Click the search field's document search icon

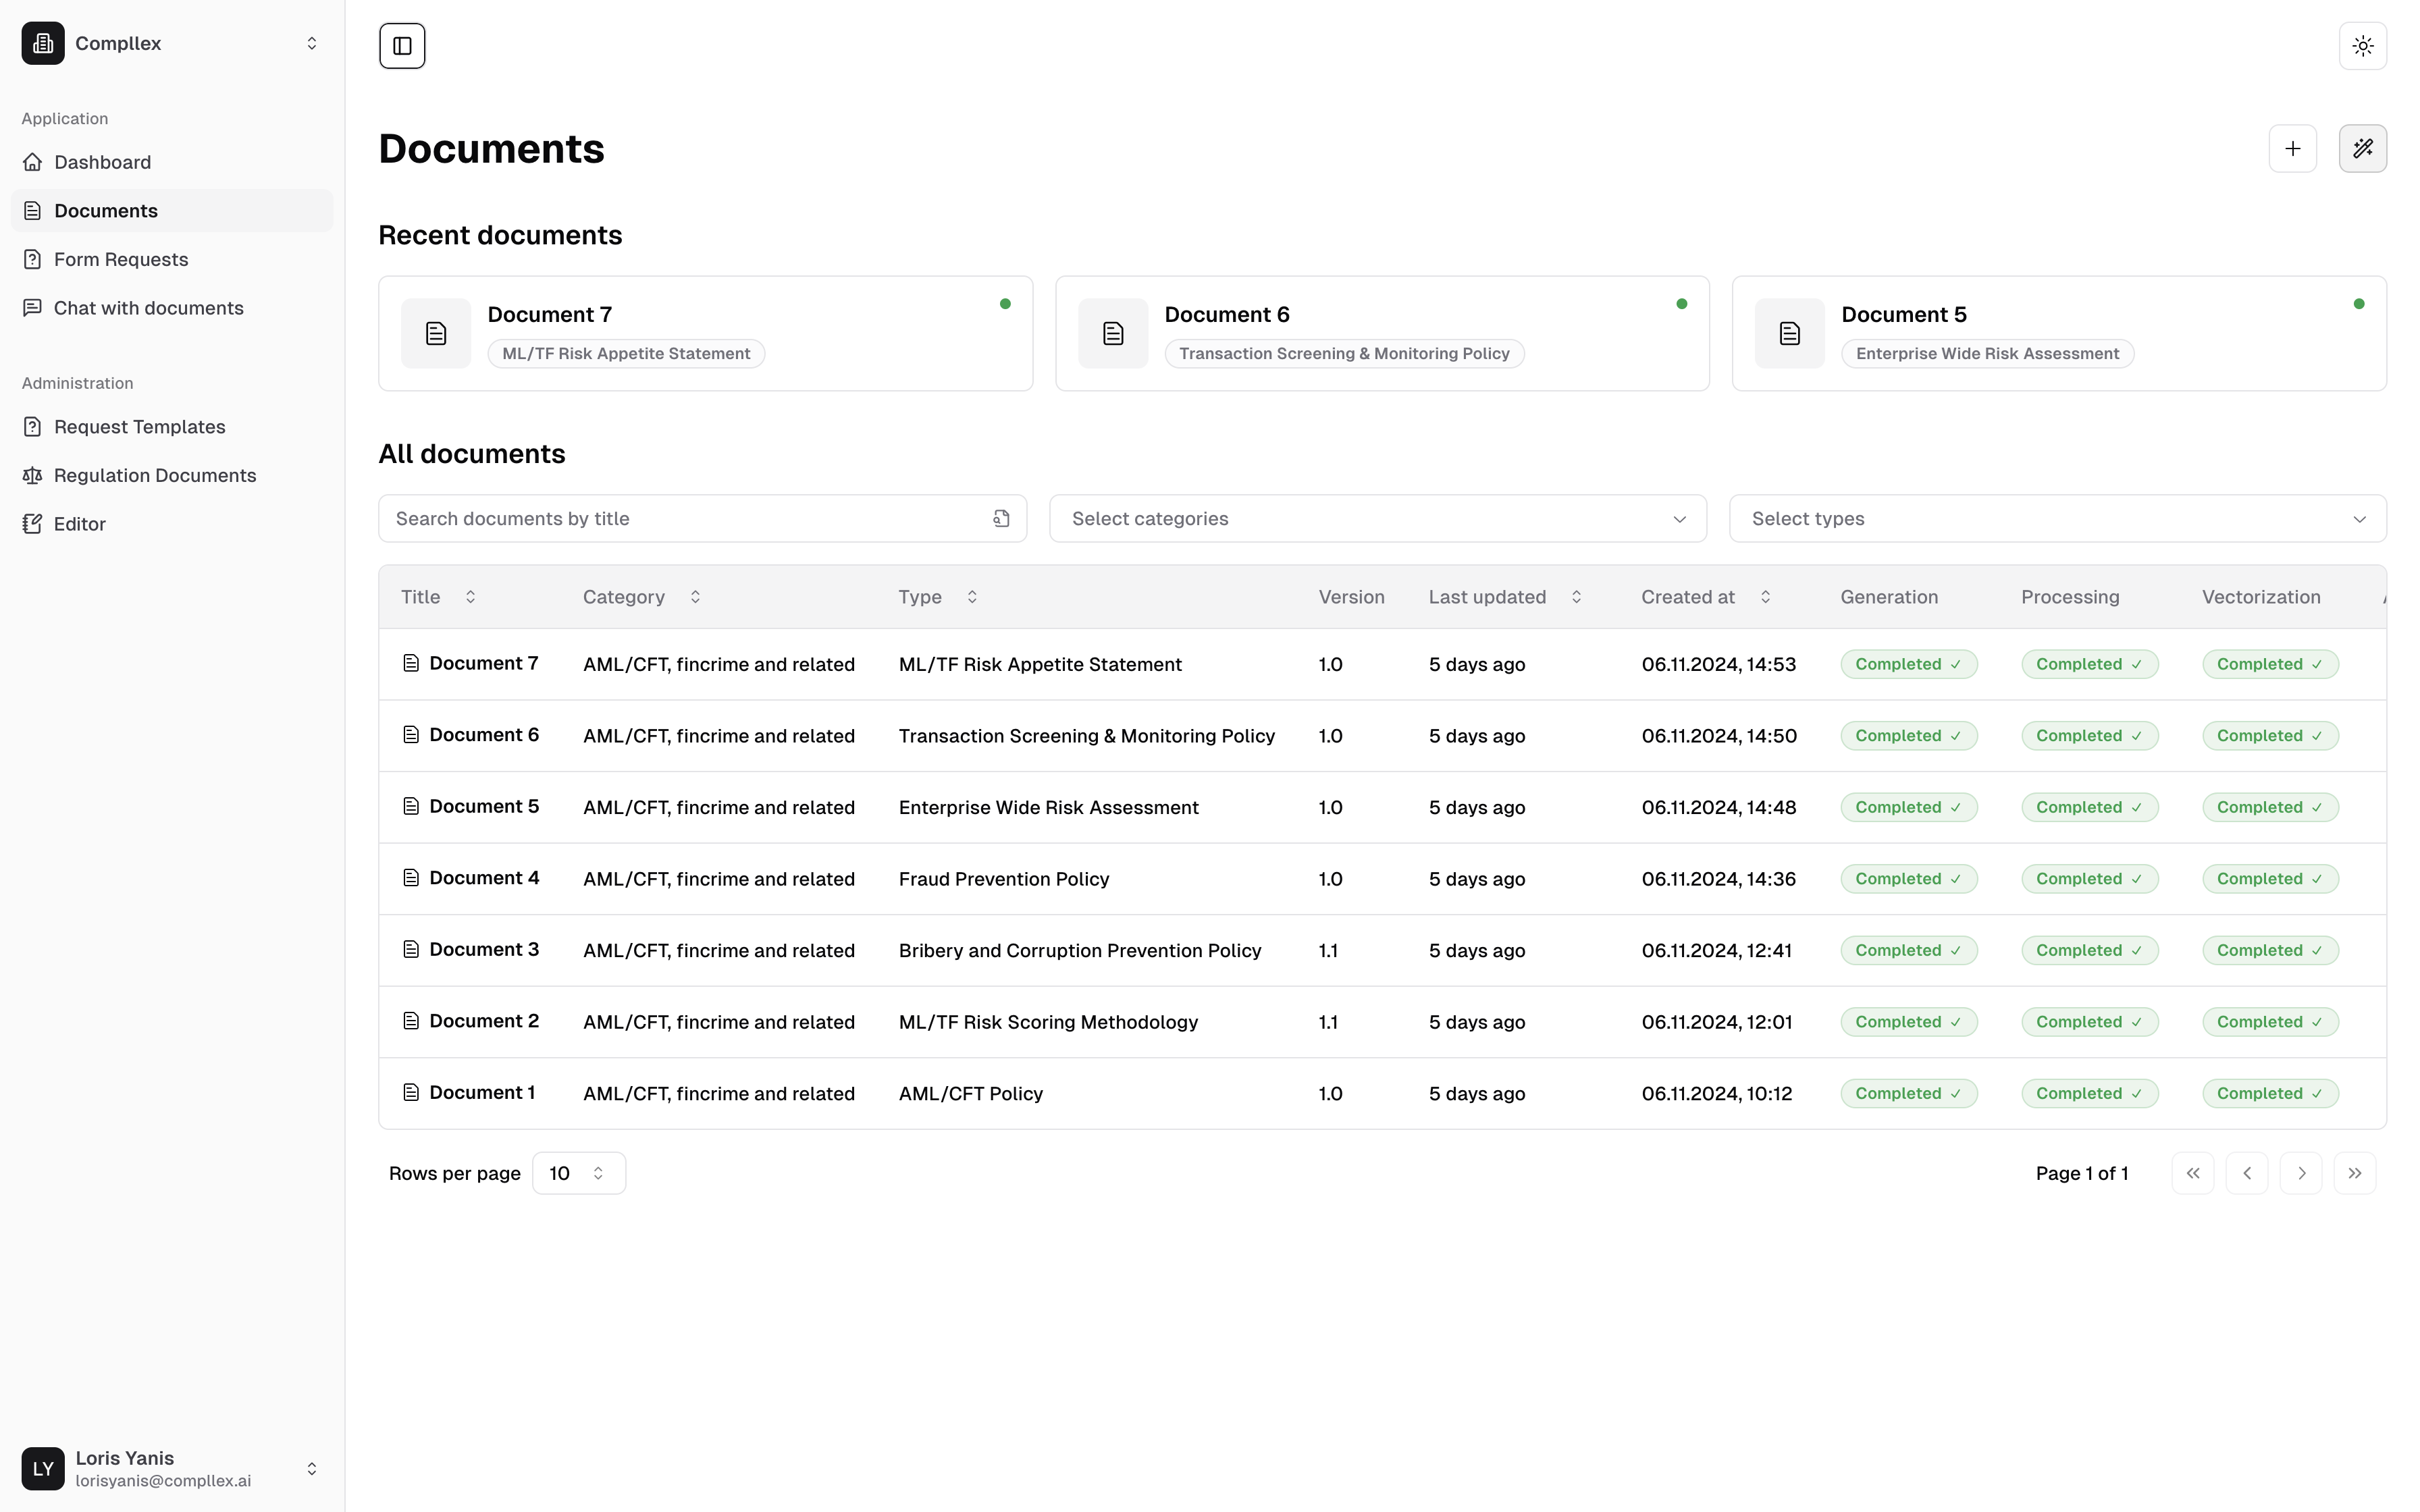click(x=1001, y=519)
